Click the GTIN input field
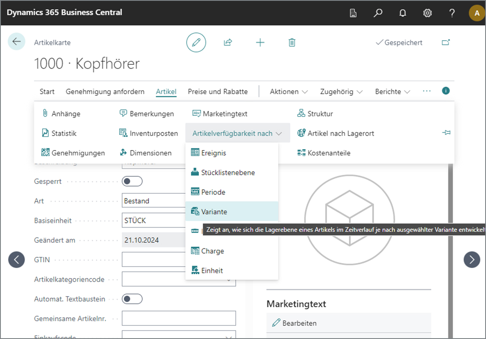486x339 pixels. 154,259
